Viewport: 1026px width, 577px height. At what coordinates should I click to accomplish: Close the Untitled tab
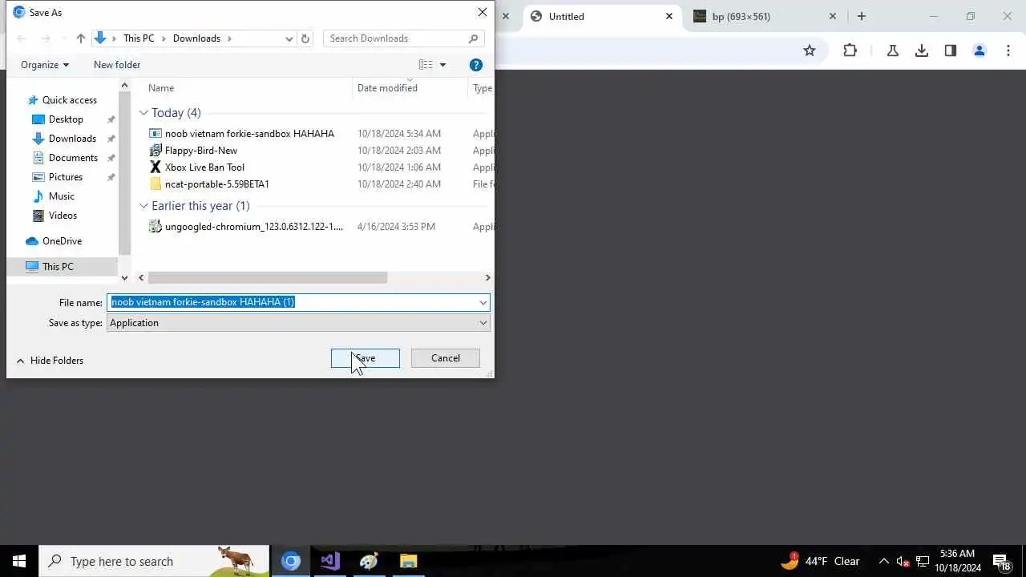(x=669, y=16)
